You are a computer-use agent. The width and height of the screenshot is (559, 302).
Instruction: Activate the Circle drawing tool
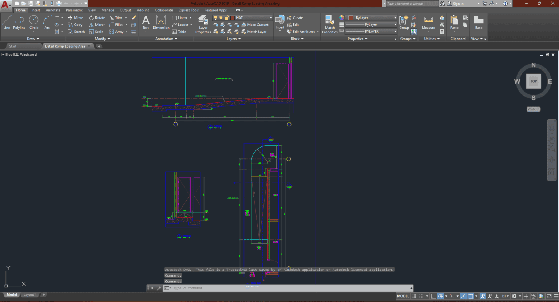click(33, 23)
